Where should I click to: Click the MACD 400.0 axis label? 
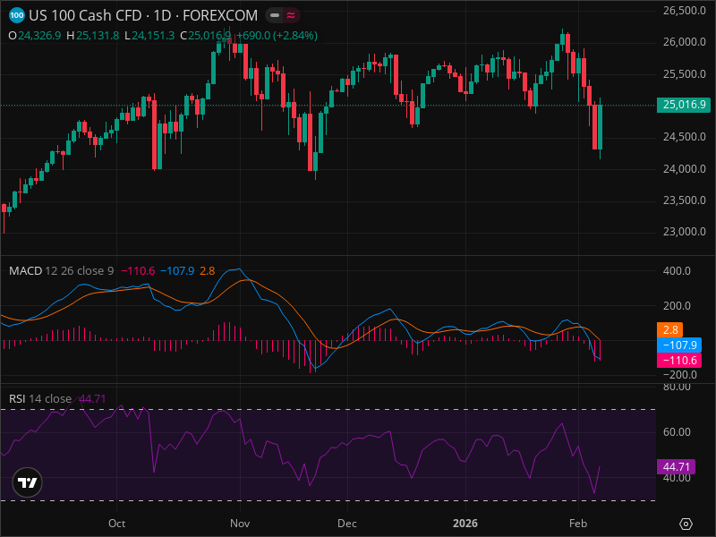click(x=677, y=271)
